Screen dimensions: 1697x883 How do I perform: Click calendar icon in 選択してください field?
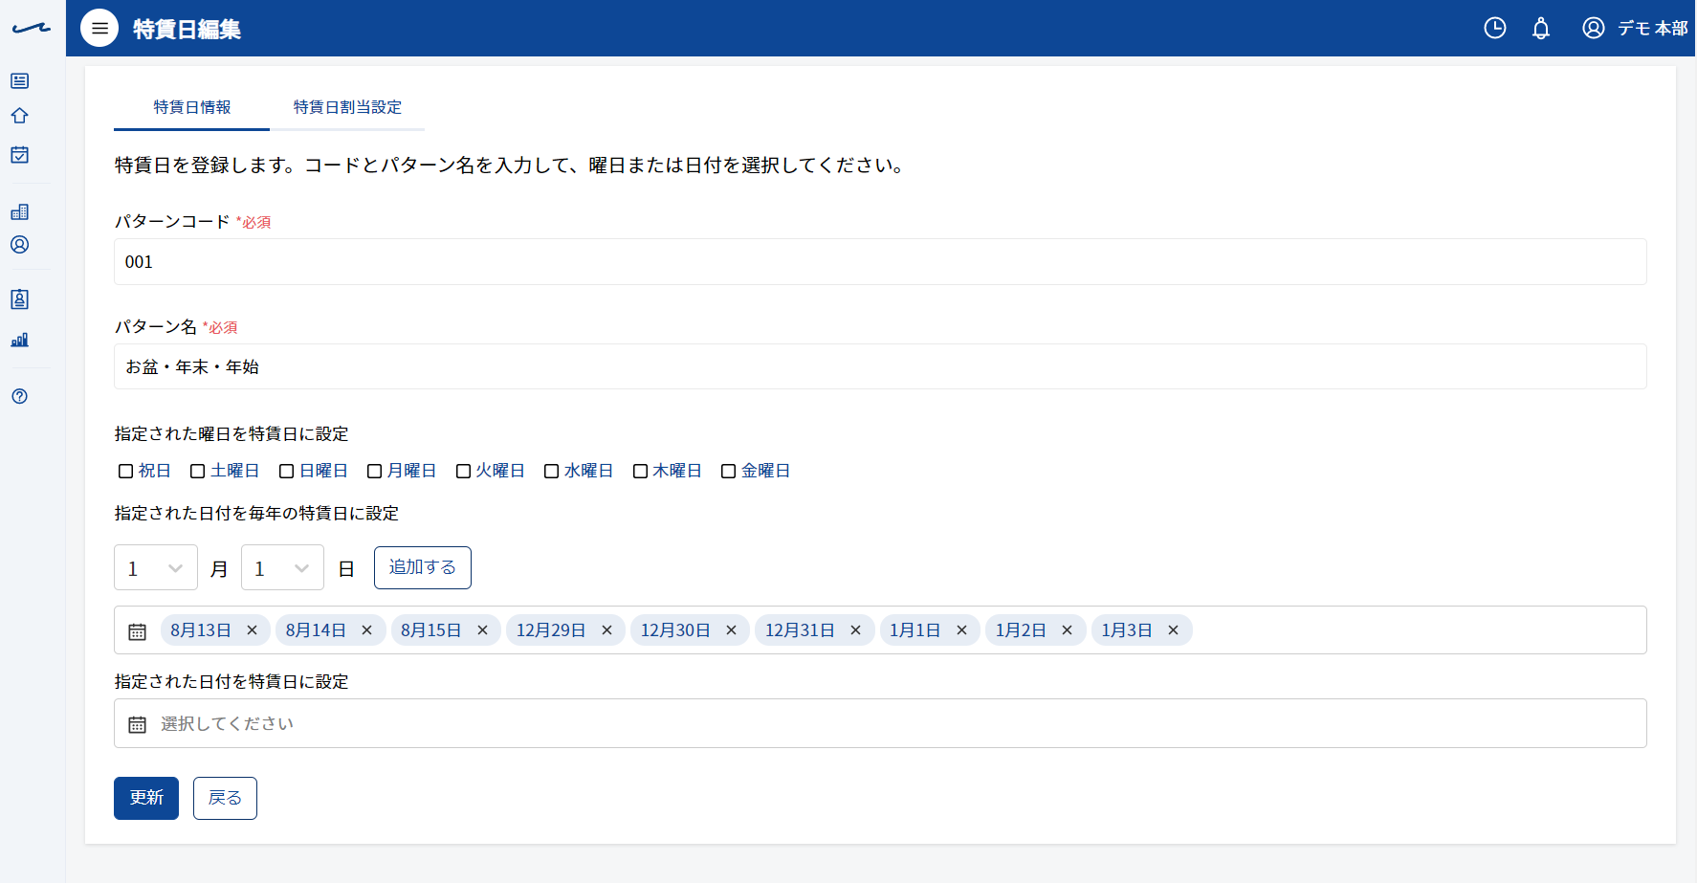coord(138,724)
